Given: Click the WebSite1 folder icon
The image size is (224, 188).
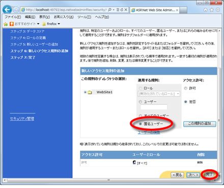Looking at the screenshot, I should [x=90, y=92].
